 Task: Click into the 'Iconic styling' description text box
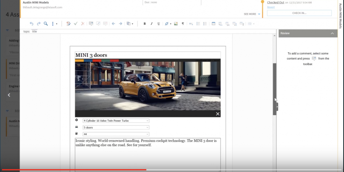click(x=148, y=155)
